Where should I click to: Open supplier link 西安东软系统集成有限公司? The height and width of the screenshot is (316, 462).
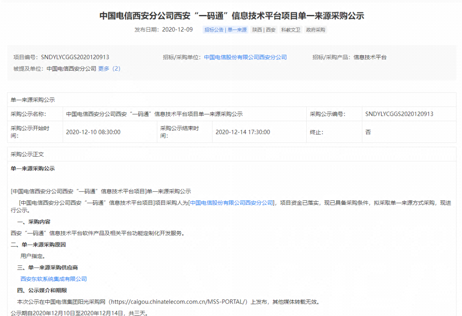(53, 279)
